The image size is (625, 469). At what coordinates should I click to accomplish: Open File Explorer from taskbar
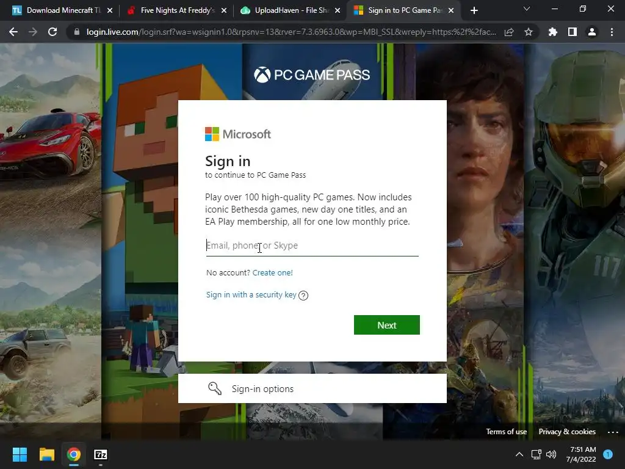point(46,454)
